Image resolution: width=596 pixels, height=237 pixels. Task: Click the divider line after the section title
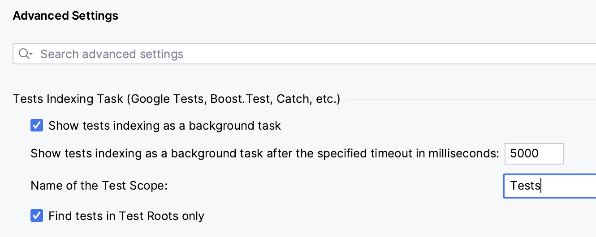click(471, 99)
